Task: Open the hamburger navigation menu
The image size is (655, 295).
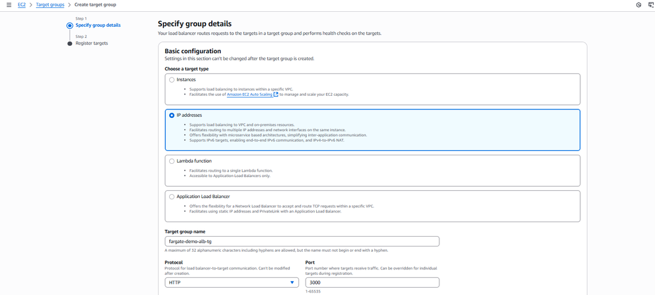Action: (x=9, y=5)
